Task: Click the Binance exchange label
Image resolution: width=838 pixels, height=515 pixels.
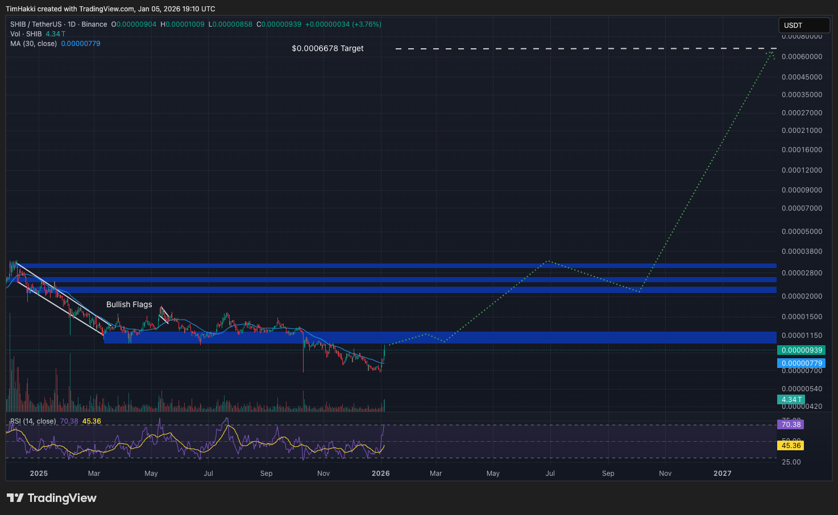Action: pyautogui.click(x=94, y=24)
